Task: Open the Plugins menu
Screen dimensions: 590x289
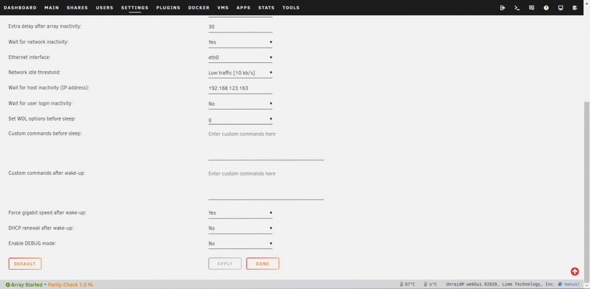Action: 168,8
